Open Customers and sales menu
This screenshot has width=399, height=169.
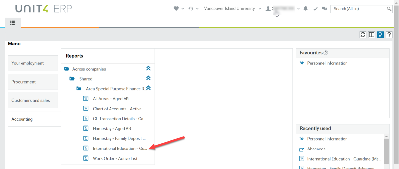click(33, 100)
